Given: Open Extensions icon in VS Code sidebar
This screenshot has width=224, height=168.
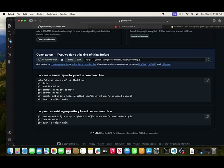Looking at the screenshot, I should coord(9,55).
